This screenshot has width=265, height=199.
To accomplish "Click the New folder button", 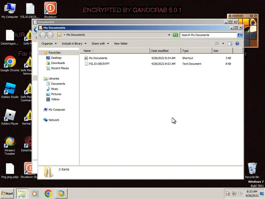I will tap(121, 44).
